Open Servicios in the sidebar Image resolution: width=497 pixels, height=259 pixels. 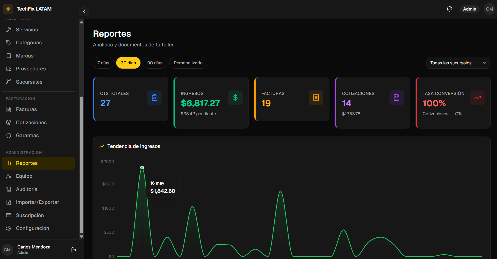tap(38, 30)
